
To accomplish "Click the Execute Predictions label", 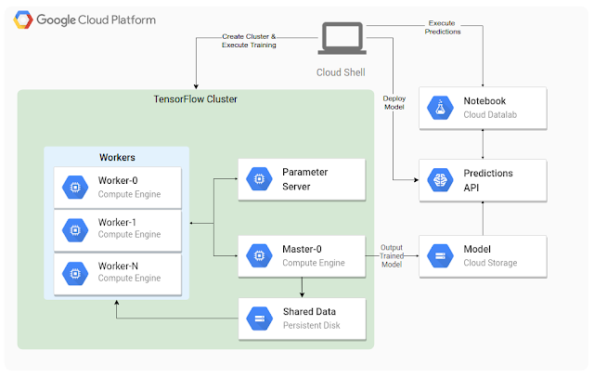I will pyautogui.click(x=443, y=27).
